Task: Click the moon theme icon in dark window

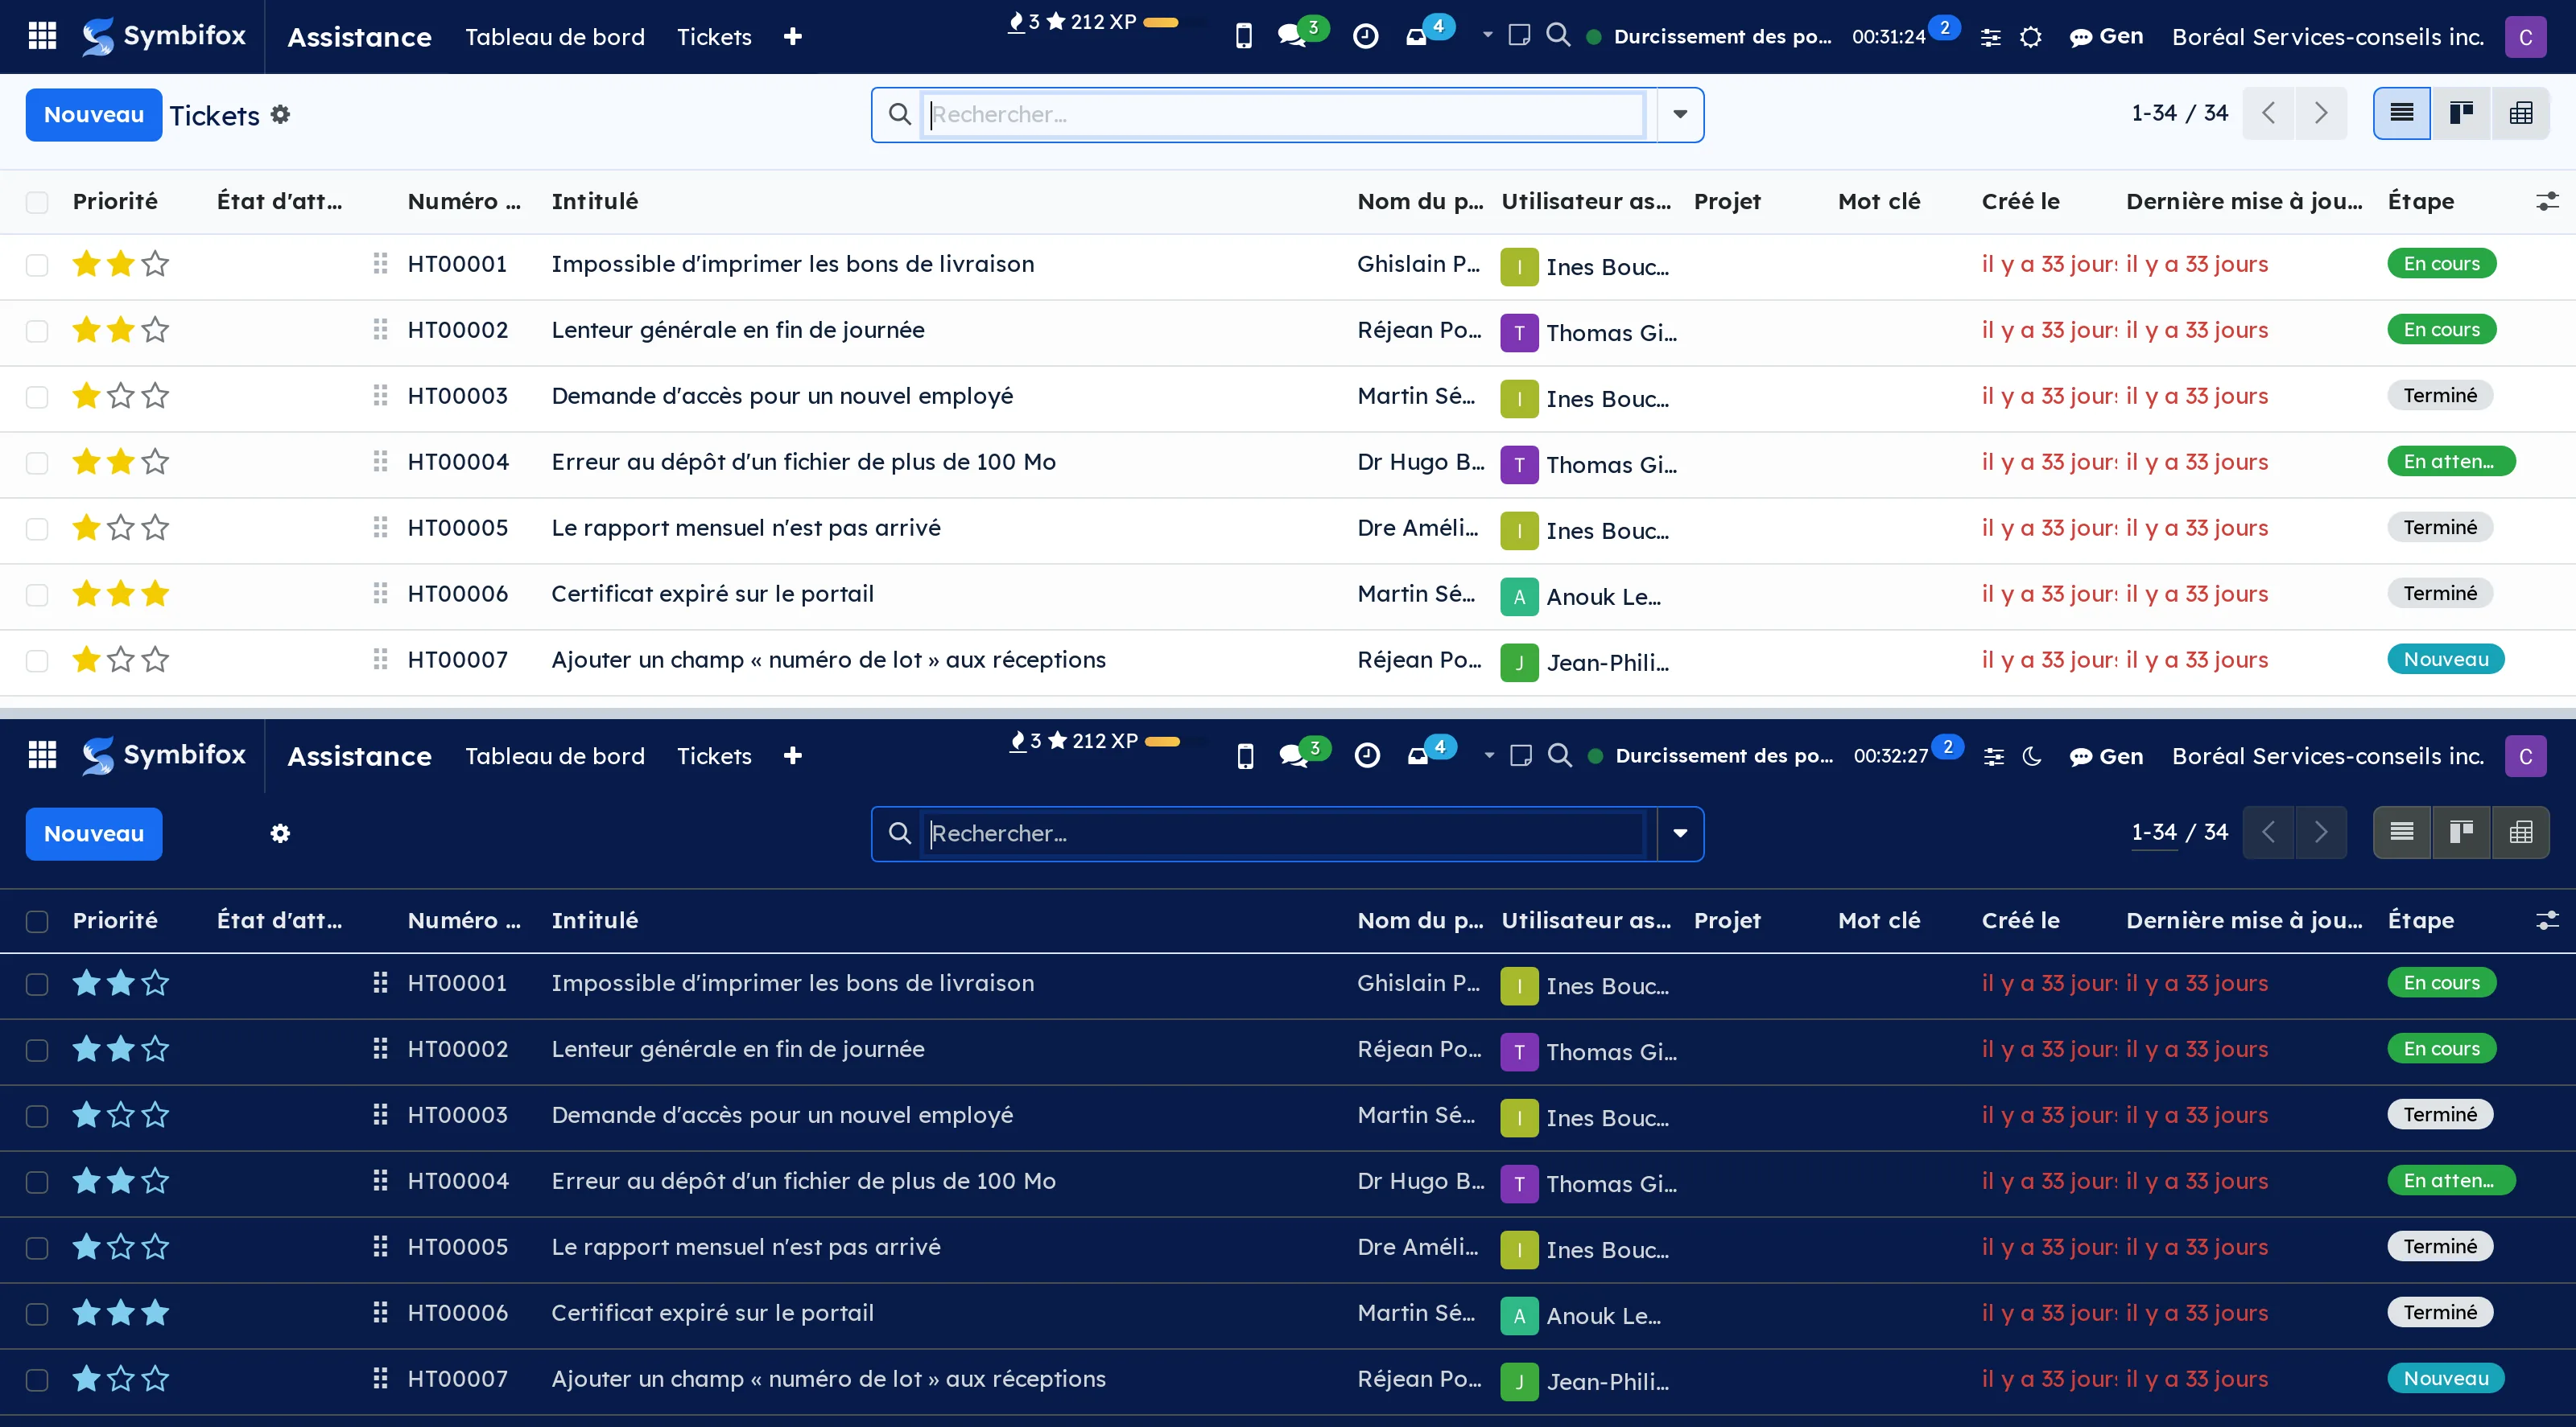Action: tap(2032, 756)
